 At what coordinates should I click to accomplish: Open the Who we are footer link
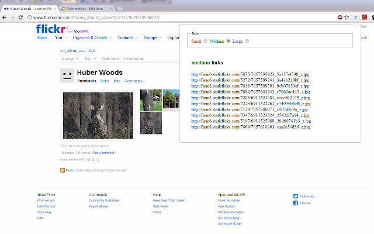point(46,201)
